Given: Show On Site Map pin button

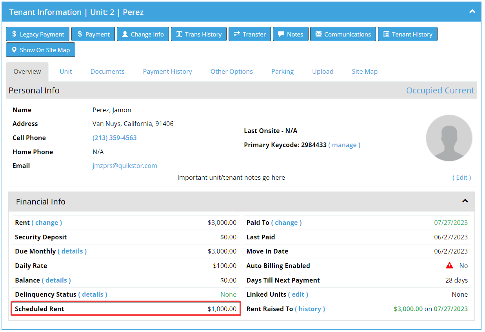Looking at the screenshot, I should [x=40, y=50].
